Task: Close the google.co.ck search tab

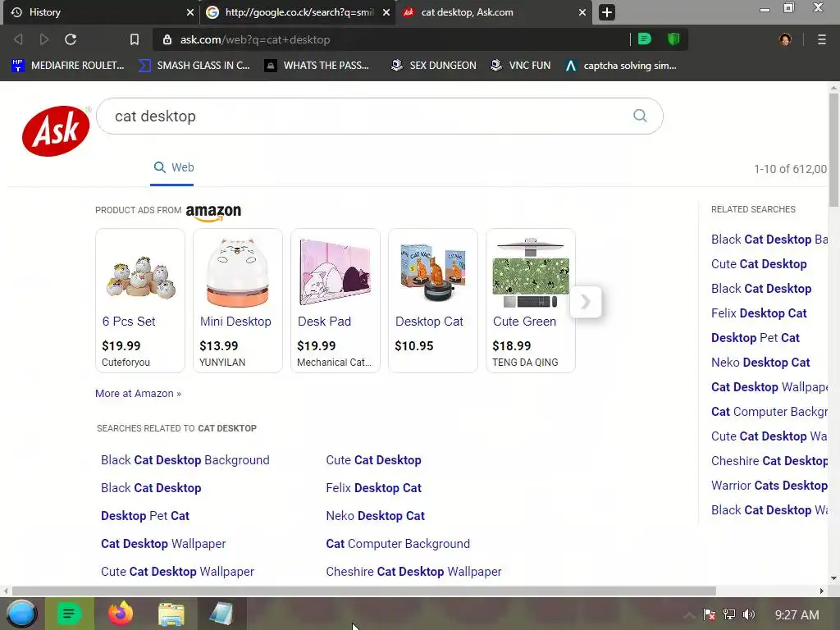Action: [x=386, y=12]
